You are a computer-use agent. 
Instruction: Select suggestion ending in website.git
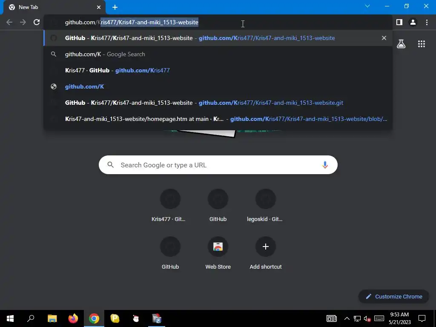point(218,103)
